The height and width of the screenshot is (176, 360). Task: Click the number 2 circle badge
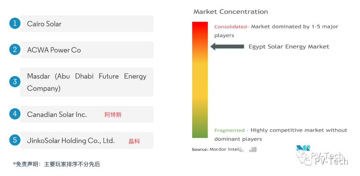coord(15,49)
